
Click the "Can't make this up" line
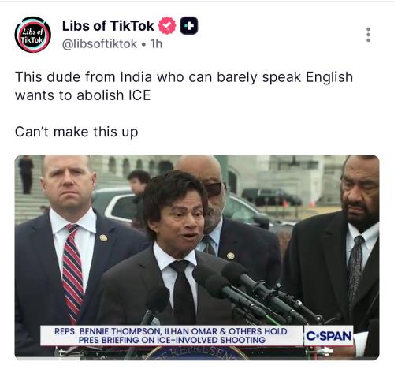(76, 132)
